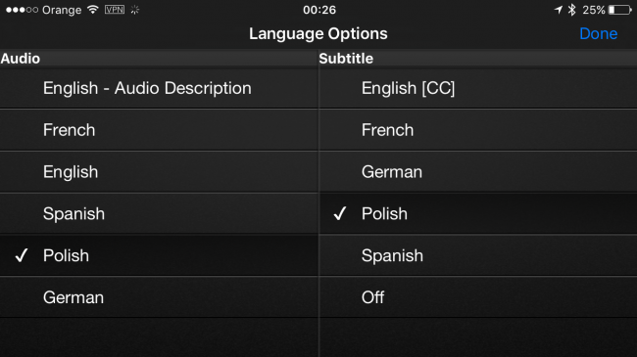This screenshot has height=357, width=637.
Task: Choose French subtitles
Action: tap(478, 130)
